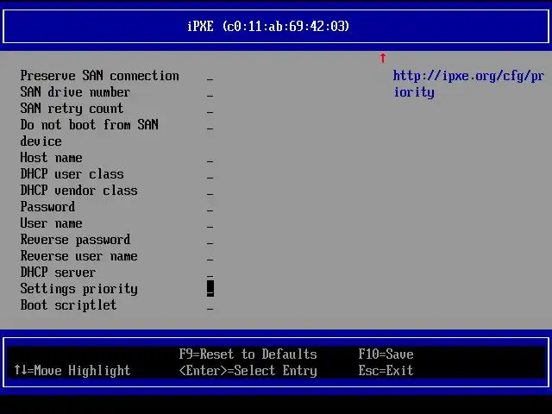Click the <Enter>=Select Entry hint
552x414 pixels.
(248, 370)
